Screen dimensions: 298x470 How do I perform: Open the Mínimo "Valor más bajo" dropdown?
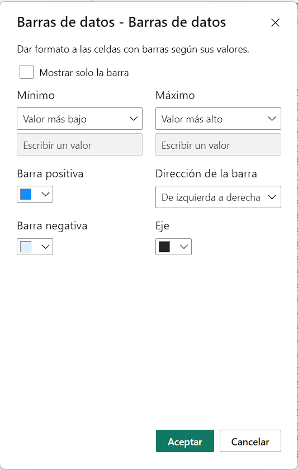point(79,119)
